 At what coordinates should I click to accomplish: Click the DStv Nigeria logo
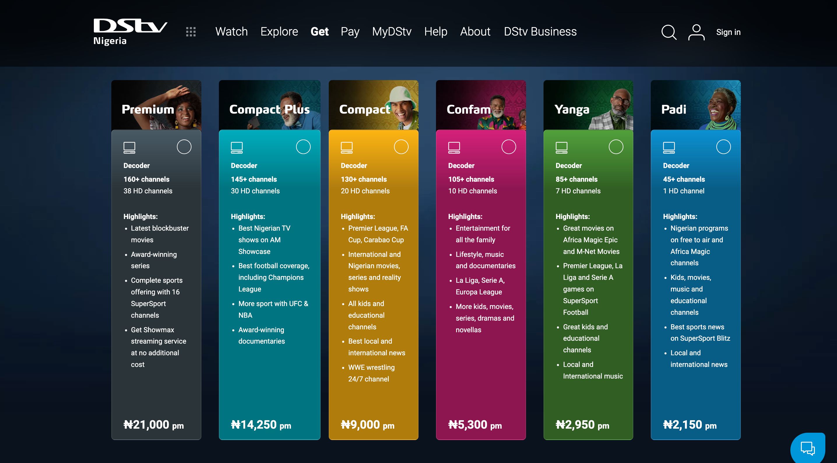[130, 32]
